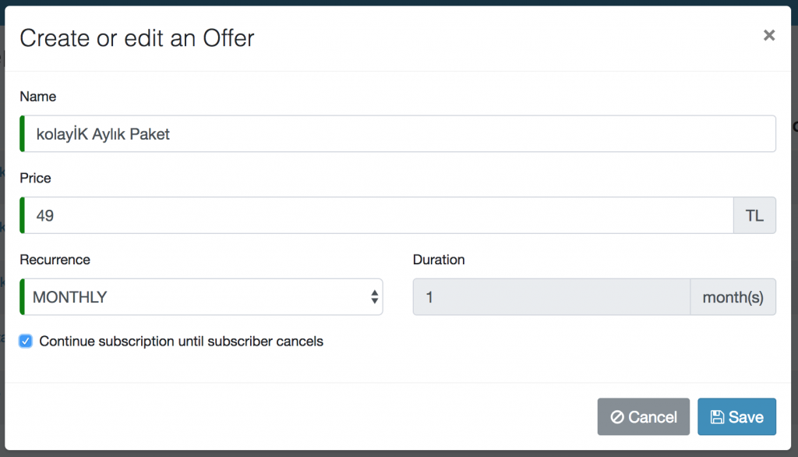
Task: Click the Name field label
Action: 37,96
